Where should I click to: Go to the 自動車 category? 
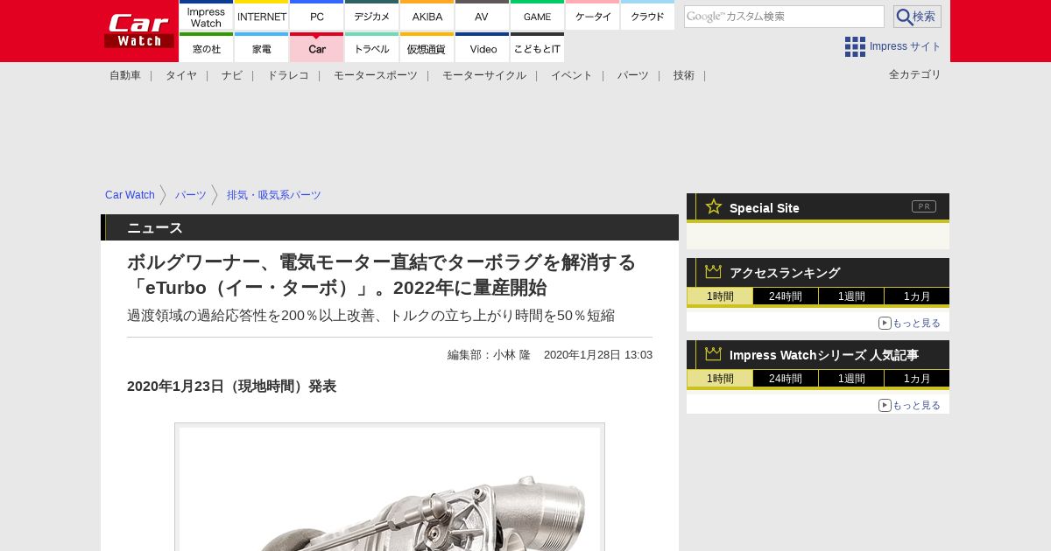(125, 75)
